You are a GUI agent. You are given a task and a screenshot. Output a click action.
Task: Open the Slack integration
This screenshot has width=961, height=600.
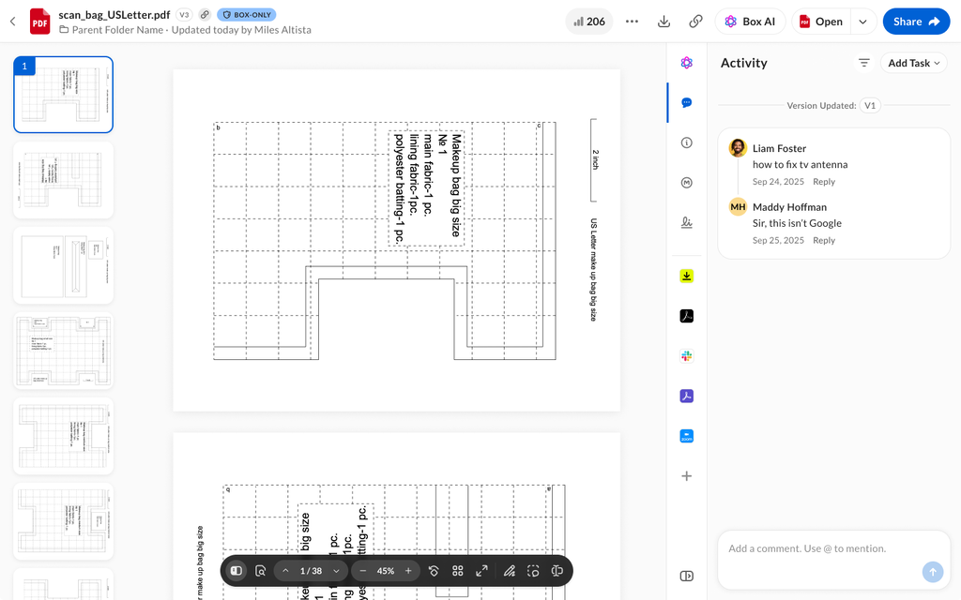coord(686,356)
